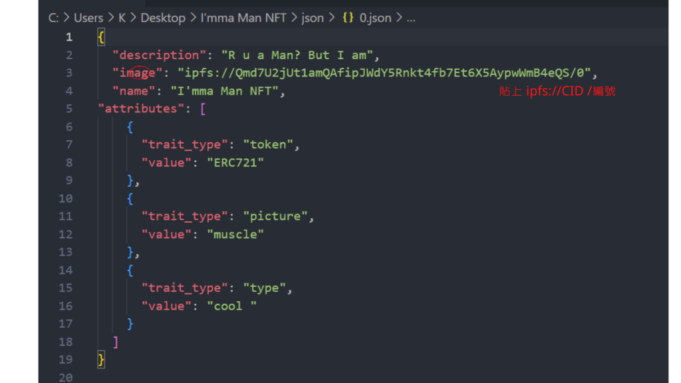Screen dimensions: 681x383
Task: Open the Desktop breadcrumb segment
Action: [x=163, y=18]
